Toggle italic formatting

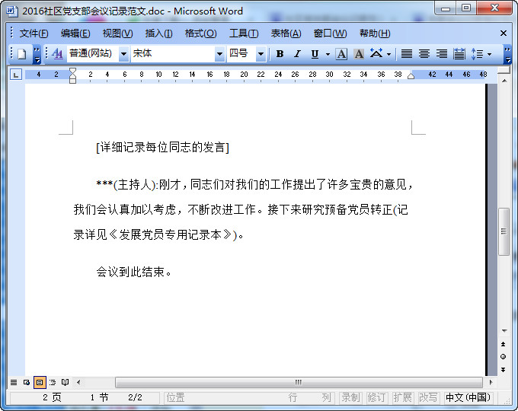pos(297,54)
